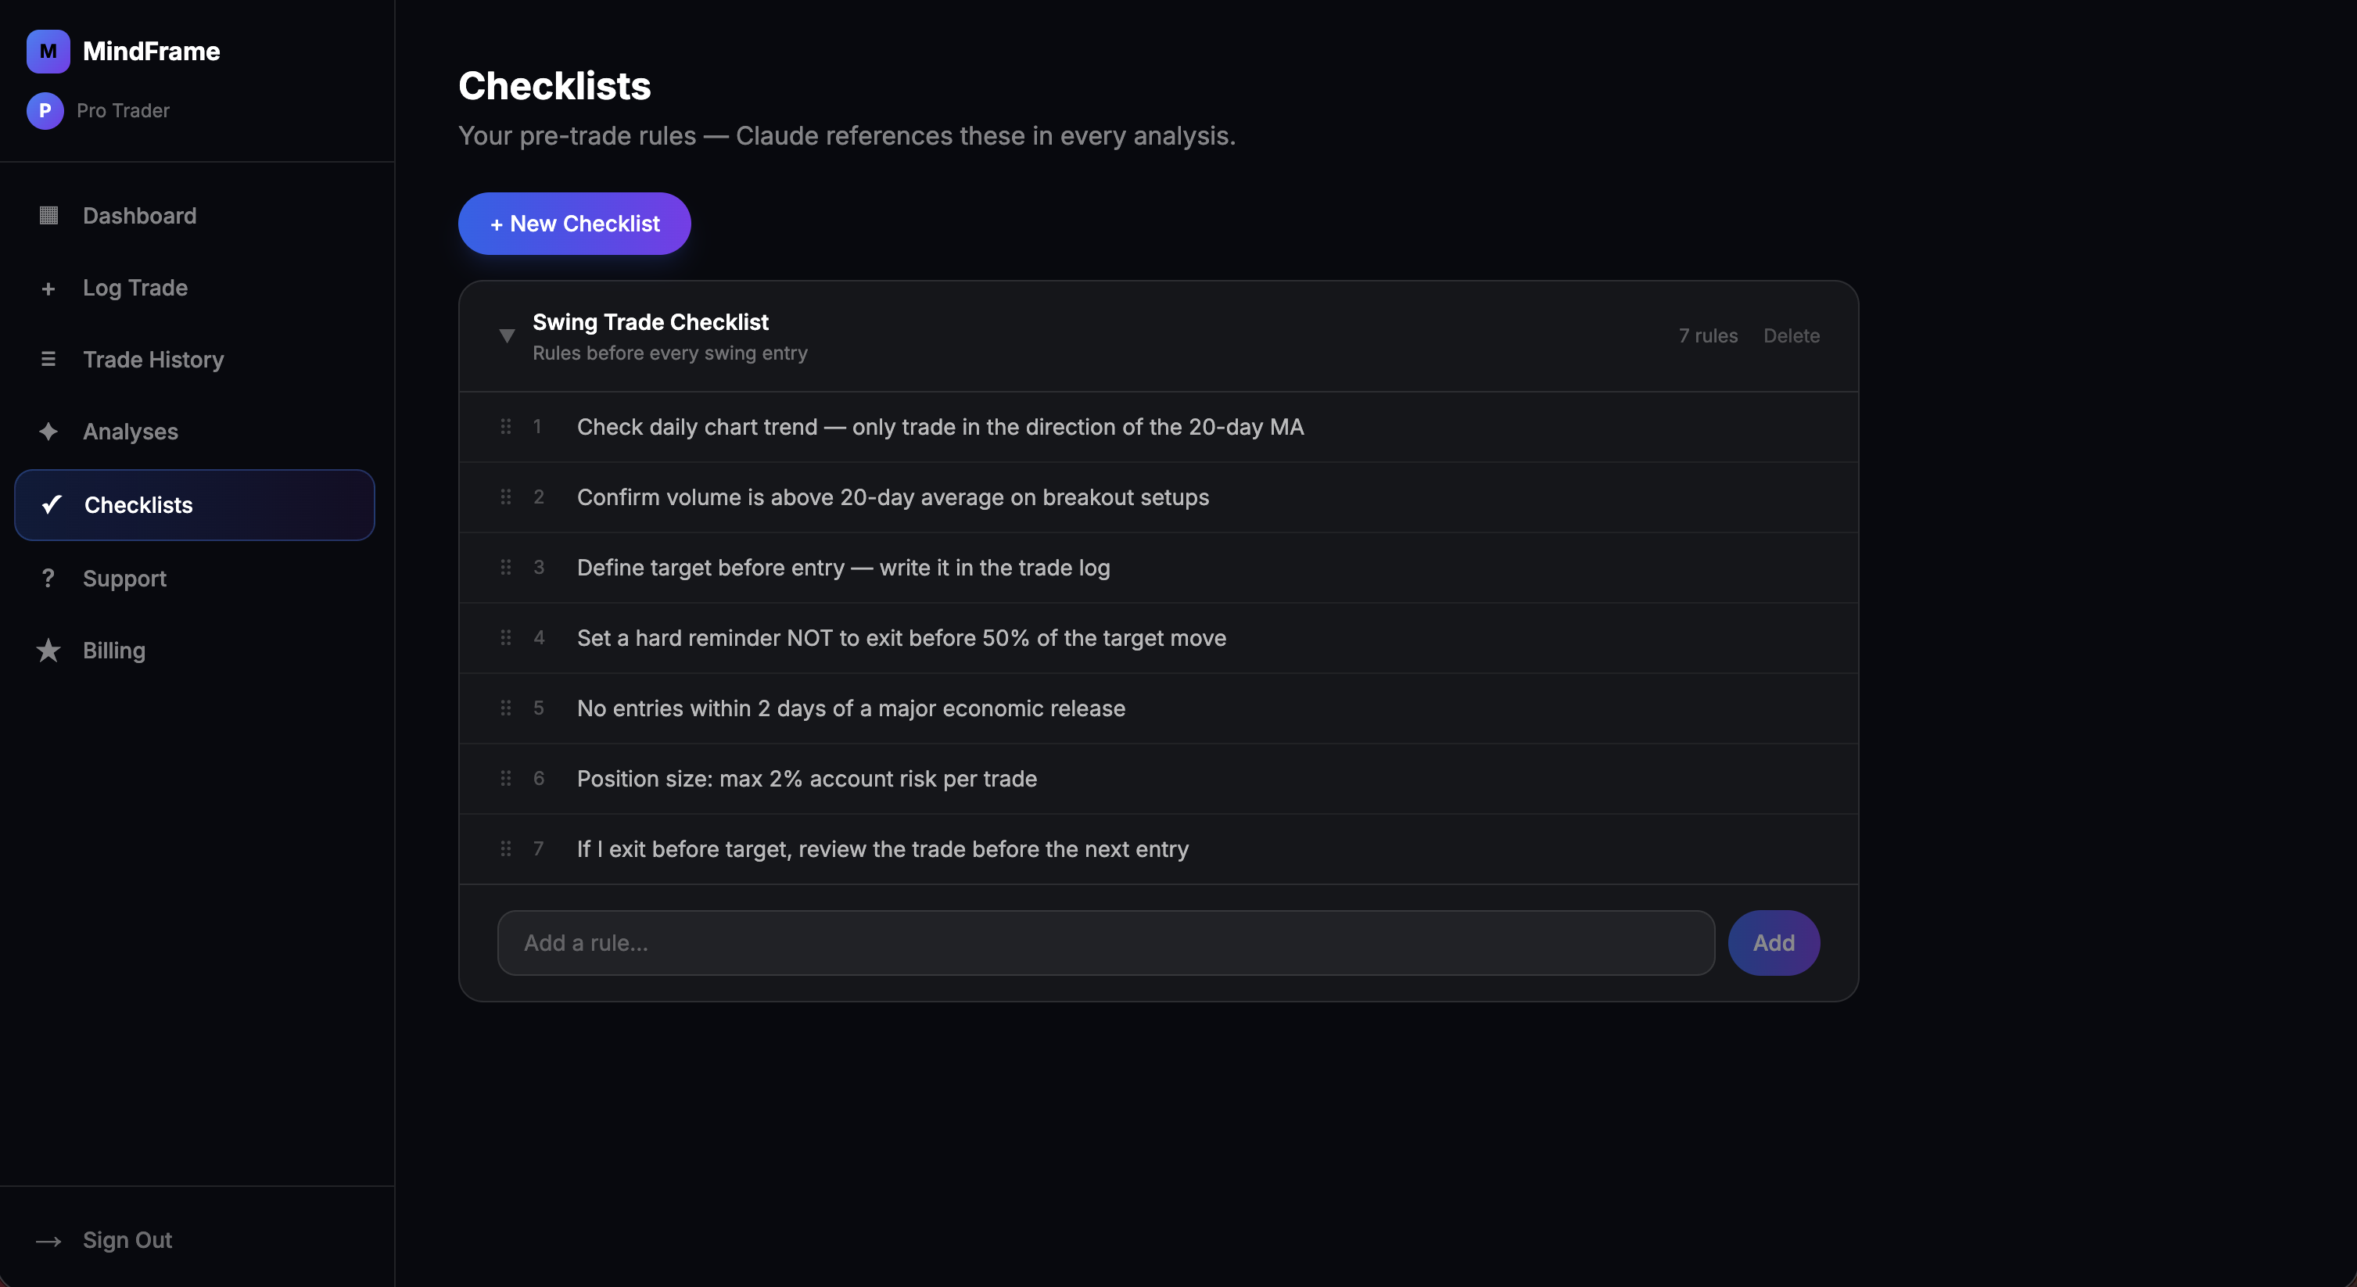Image resolution: width=2357 pixels, height=1287 pixels.
Task: Click the Billing star icon
Action: click(48, 651)
